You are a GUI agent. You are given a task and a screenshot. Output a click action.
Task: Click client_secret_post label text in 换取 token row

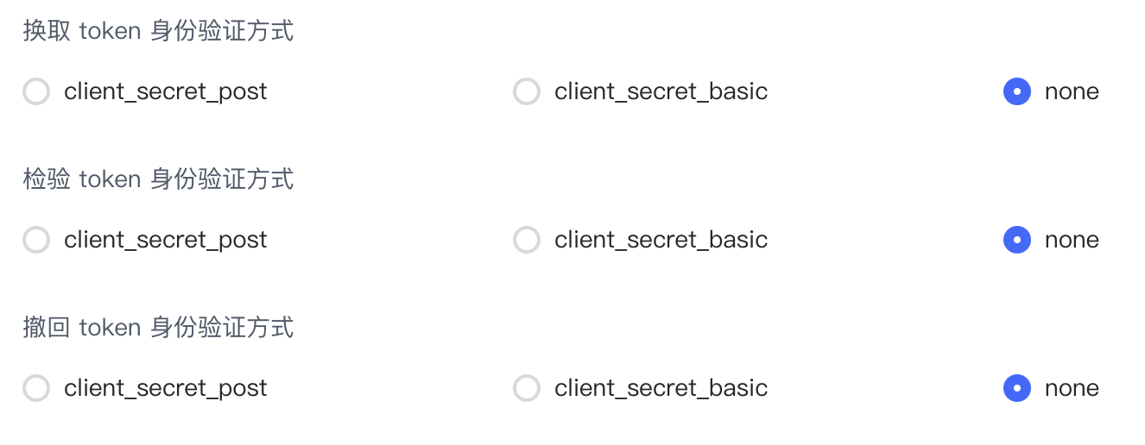click(x=166, y=92)
